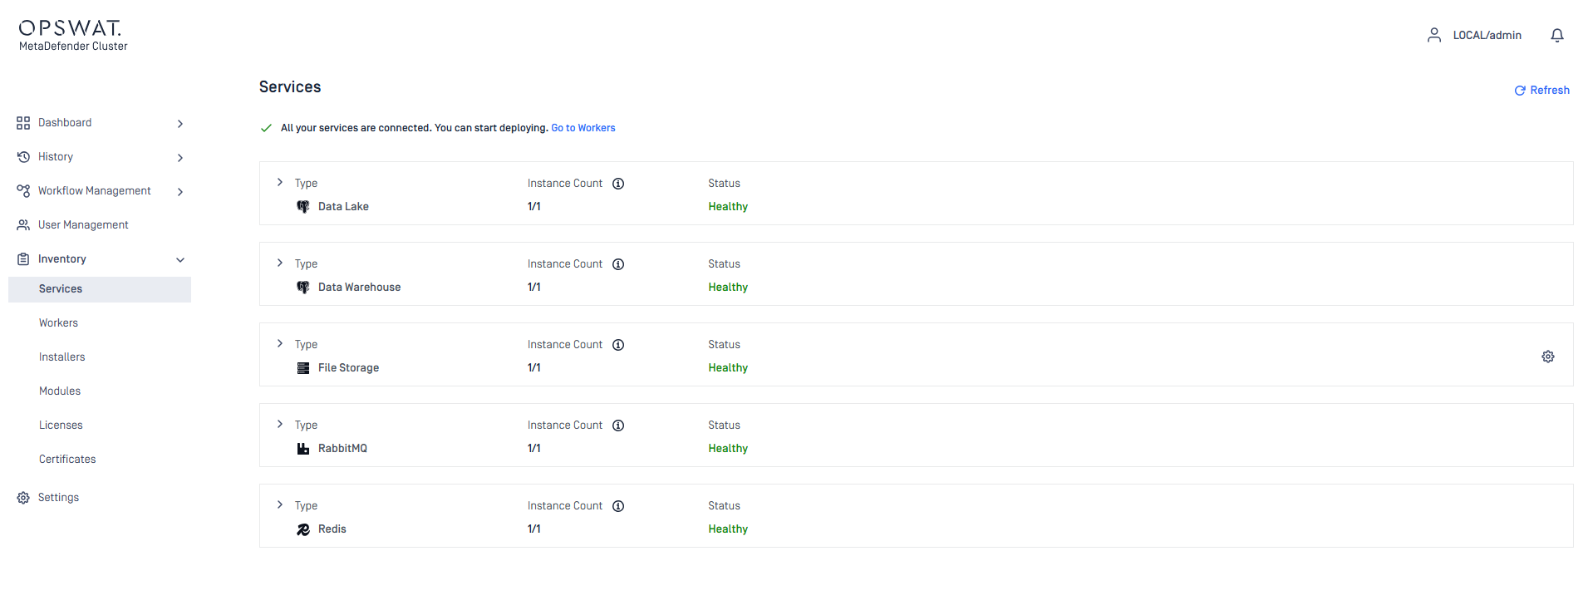Open Settings in the sidebar
This screenshot has height=610, width=1588.
tap(58, 498)
